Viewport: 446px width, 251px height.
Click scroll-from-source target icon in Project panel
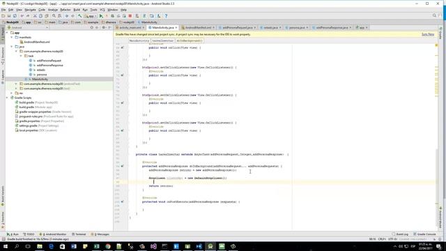[x=91, y=28]
